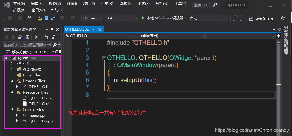
Task: Close the QTHELLO.cpp editor tab
Action: pos(100,29)
